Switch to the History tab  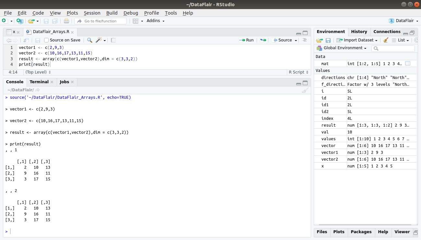point(359,31)
